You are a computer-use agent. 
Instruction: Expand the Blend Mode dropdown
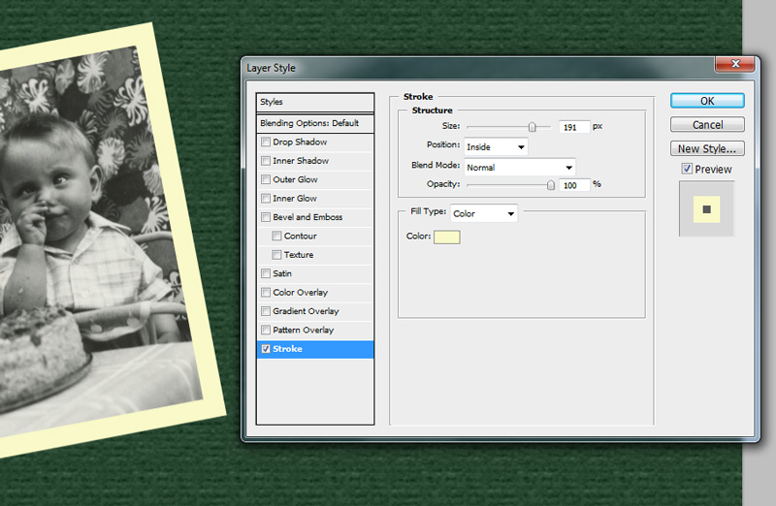coord(519,167)
